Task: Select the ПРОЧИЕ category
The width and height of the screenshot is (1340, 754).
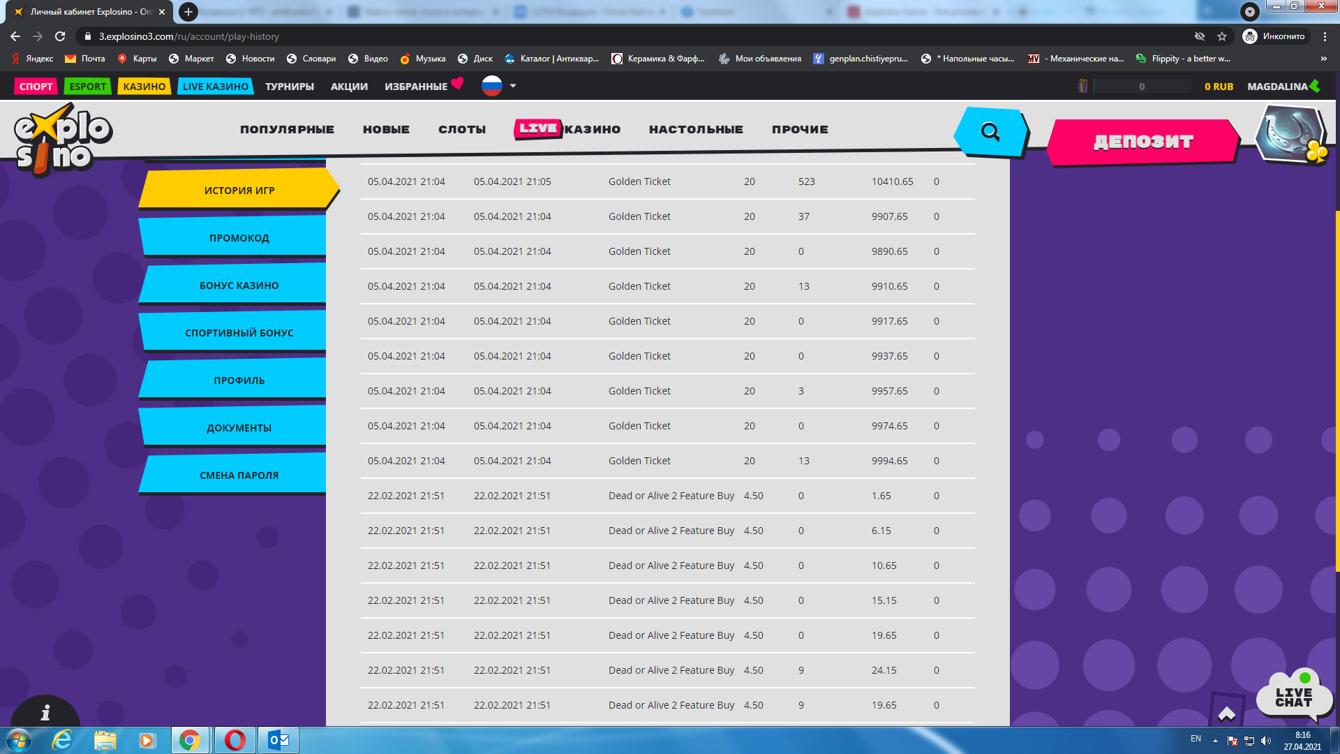Action: (x=800, y=129)
